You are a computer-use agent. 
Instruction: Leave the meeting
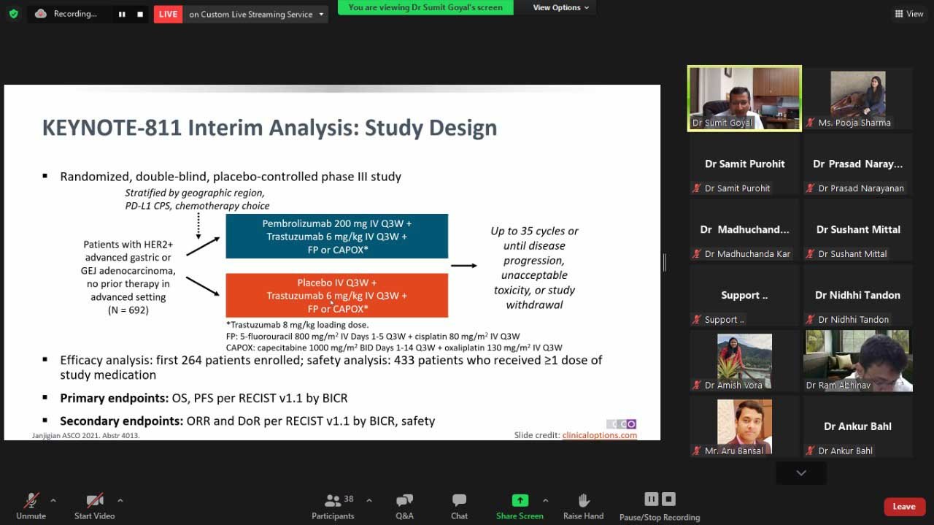coord(903,507)
